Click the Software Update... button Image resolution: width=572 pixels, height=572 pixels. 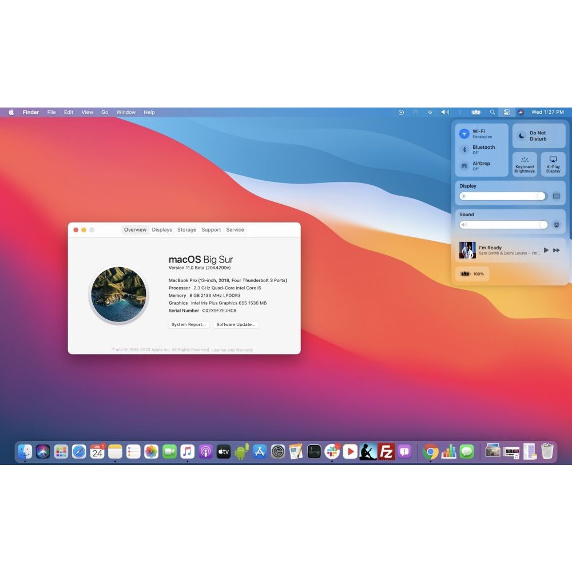[236, 324]
